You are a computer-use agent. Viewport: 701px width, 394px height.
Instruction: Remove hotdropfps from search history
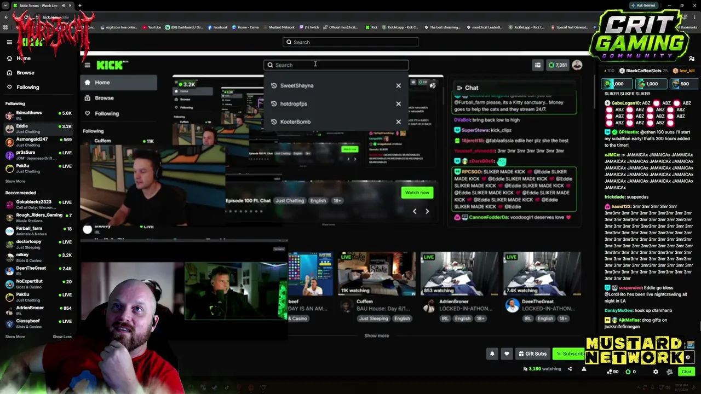coord(398,104)
